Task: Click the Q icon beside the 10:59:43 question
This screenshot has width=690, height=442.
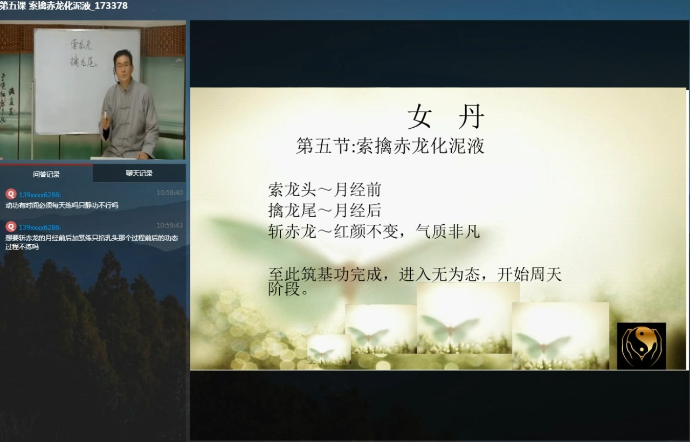Action: coord(11,227)
